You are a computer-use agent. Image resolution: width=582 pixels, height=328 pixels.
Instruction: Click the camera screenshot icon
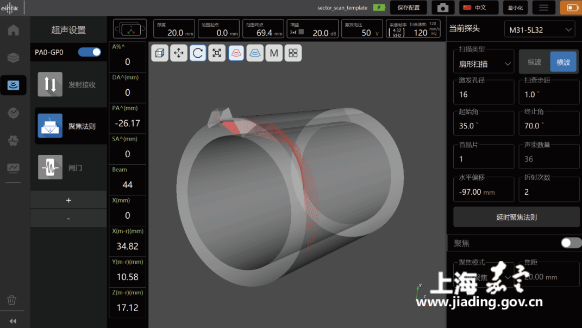[x=443, y=8]
